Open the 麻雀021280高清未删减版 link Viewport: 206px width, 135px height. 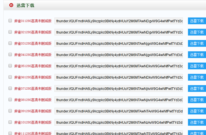point(33,32)
